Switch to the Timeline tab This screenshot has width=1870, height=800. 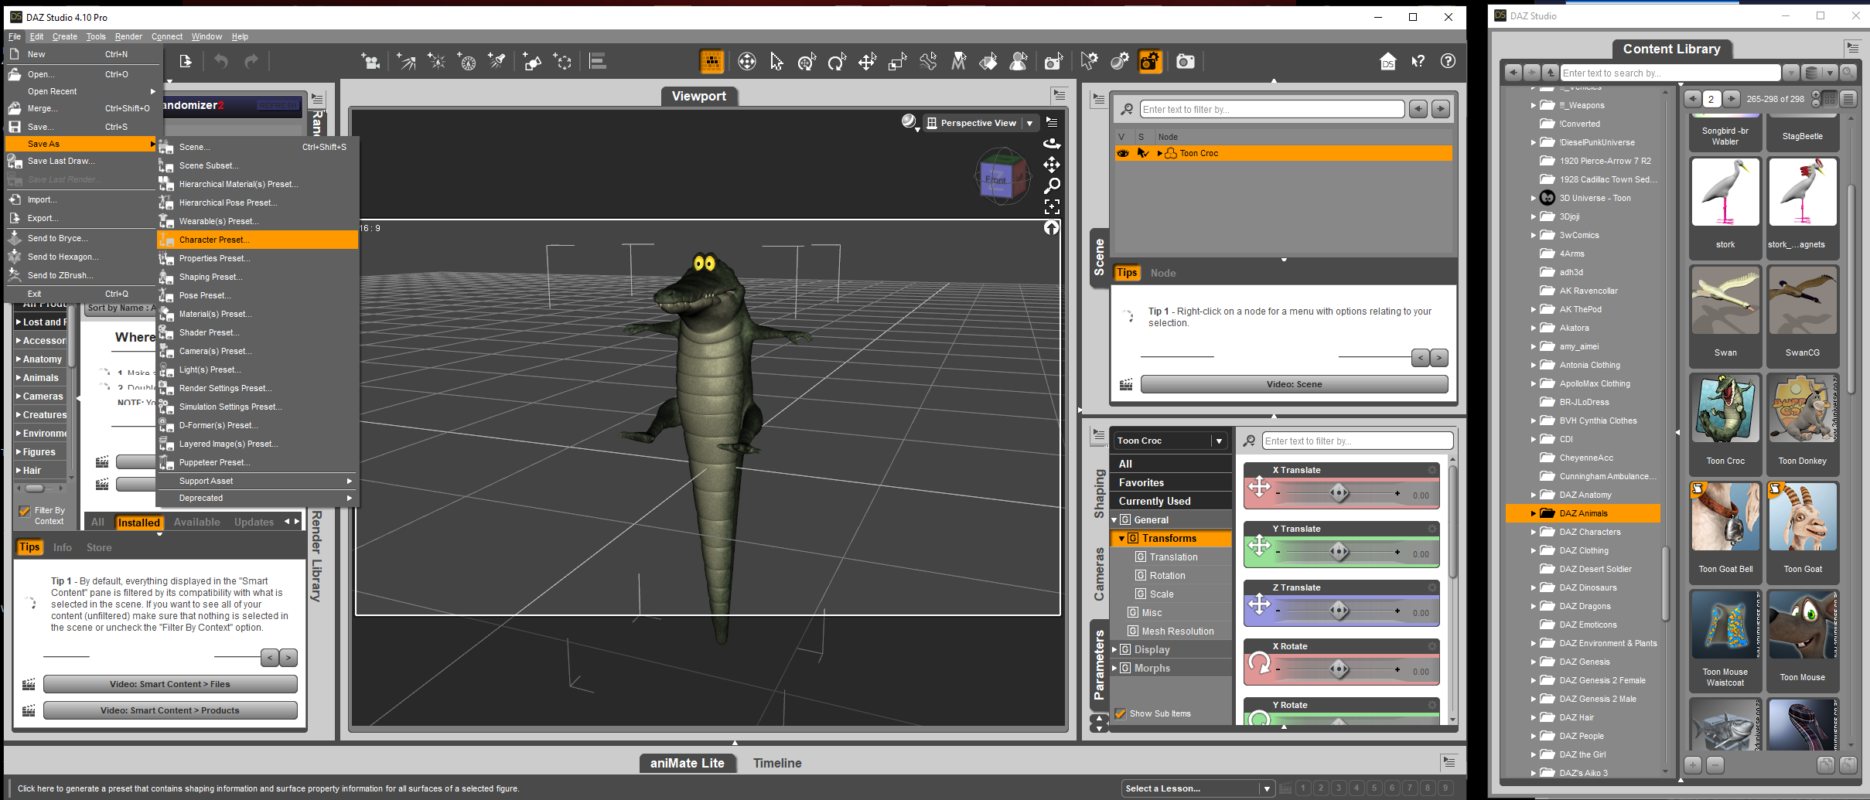[776, 763]
